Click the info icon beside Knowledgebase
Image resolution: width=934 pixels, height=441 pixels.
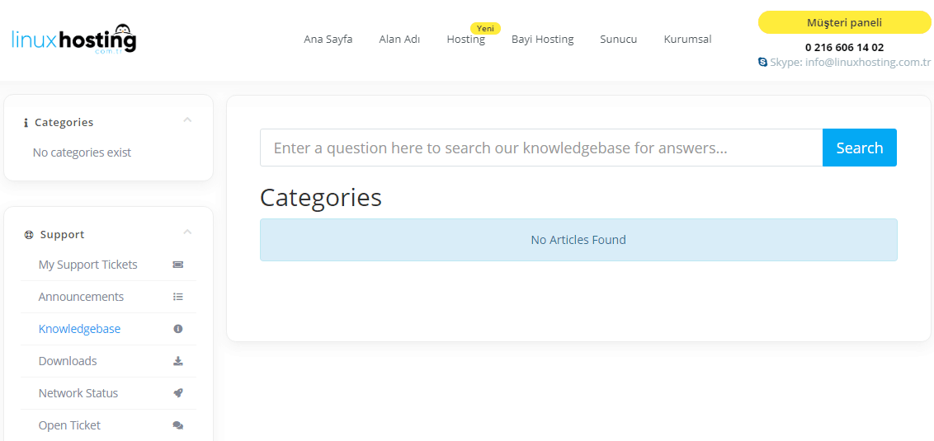tap(177, 329)
